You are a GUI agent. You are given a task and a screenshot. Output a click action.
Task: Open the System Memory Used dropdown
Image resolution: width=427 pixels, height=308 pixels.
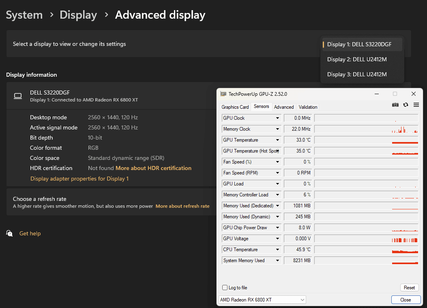277,261
